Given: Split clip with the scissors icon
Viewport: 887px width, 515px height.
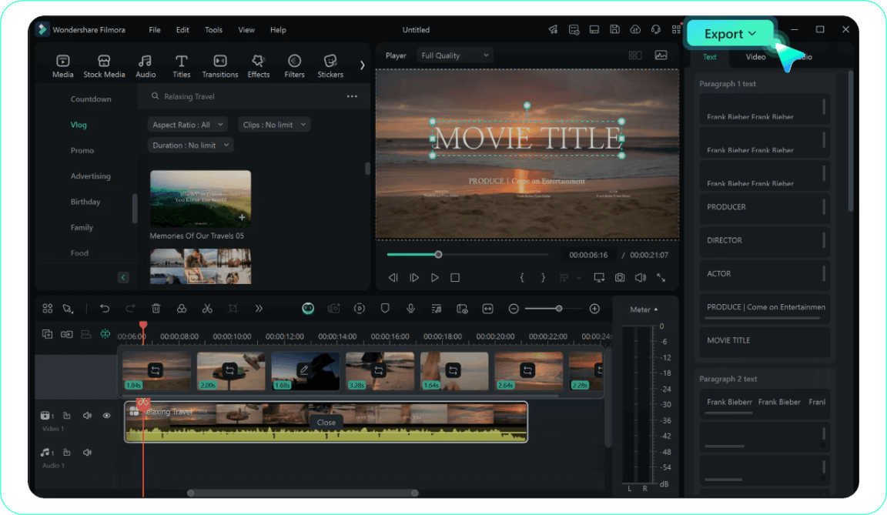Looking at the screenshot, I should click(207, 308).
